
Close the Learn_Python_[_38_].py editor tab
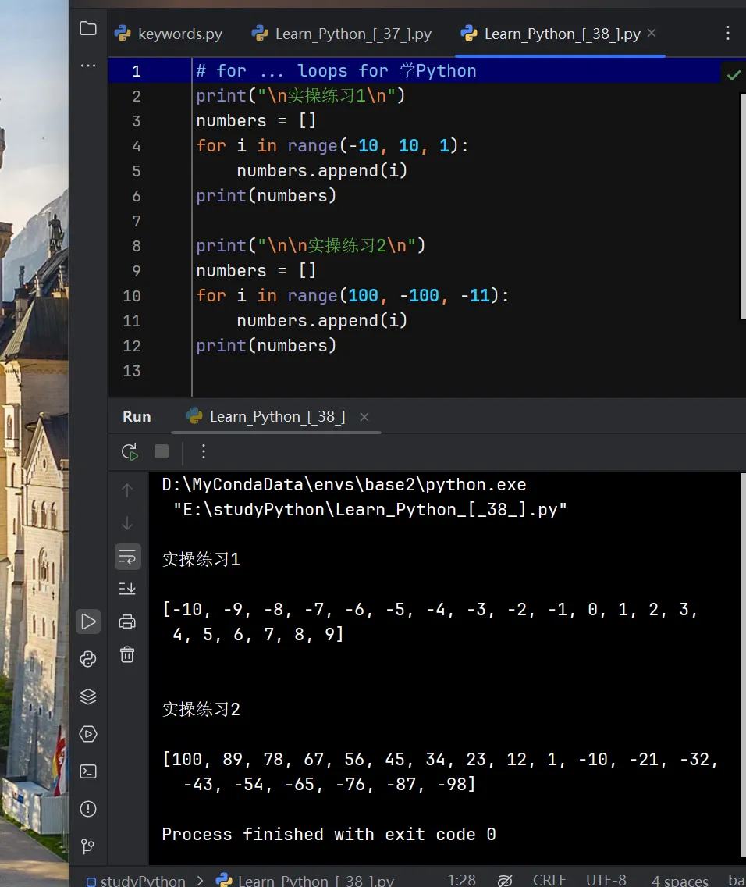[x=652, y=34]
